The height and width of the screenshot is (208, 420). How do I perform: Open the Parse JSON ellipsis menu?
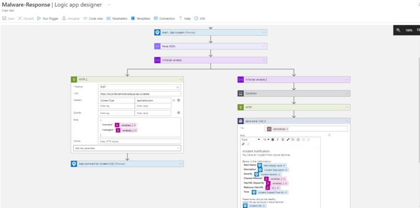click(x=264, y=46)
